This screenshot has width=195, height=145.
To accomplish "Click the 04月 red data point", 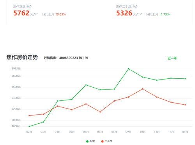I will [58, 106].
